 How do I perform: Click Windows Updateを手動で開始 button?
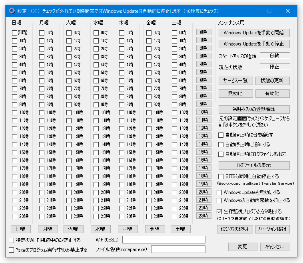tap(254, 33)
